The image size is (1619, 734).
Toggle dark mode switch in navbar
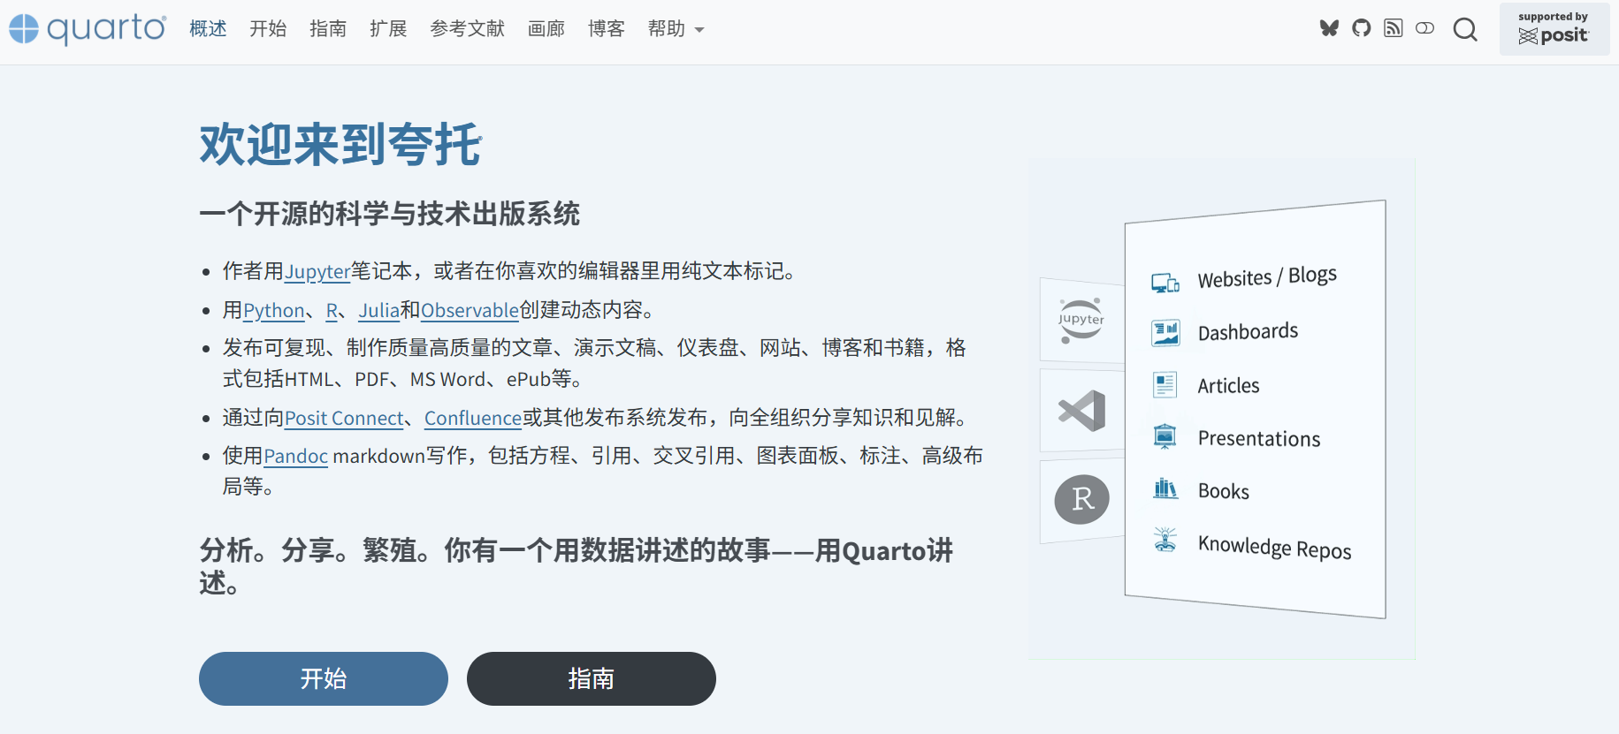[x=1425, y=28]
